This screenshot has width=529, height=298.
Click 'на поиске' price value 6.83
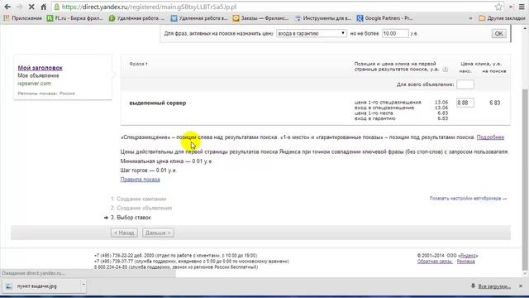(x=494, y=103)
